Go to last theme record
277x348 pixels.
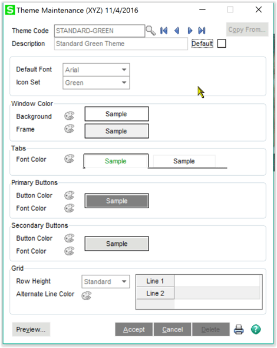click(202, 31)
